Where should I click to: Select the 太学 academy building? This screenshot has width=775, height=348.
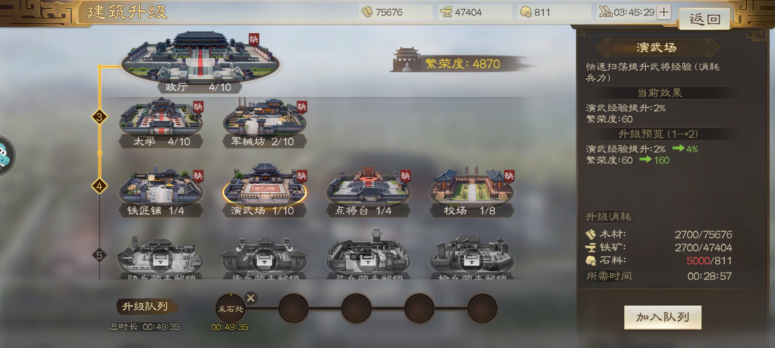tap(161, 123)
